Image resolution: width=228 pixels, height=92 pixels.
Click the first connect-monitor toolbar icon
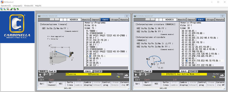click(x=2, y=9)
